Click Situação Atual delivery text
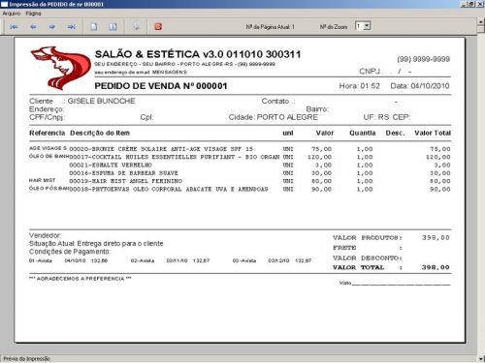This screenshot has height=363, width=485. tap(96, 243)
